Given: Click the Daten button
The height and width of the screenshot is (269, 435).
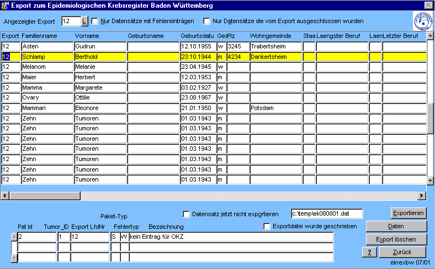Looking at the screenshot, I should (x=396, y=226).
